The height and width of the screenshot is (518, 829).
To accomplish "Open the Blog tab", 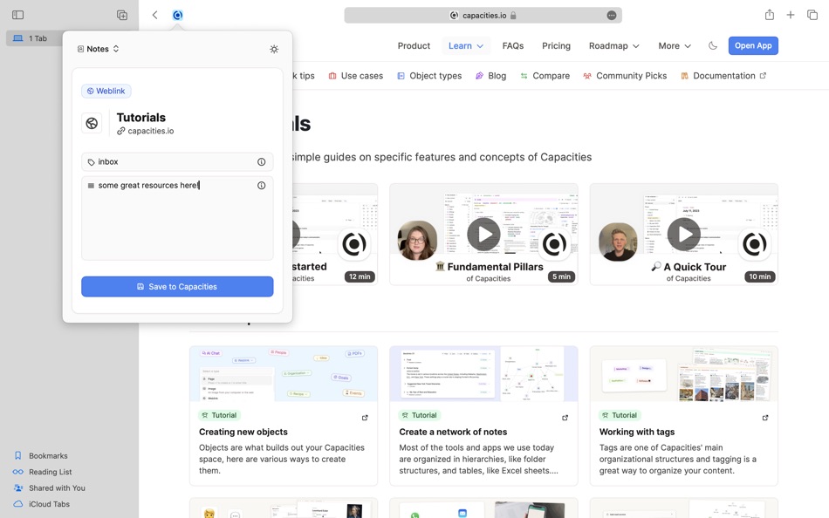I will pyautogui.click(x=490, y=76).
